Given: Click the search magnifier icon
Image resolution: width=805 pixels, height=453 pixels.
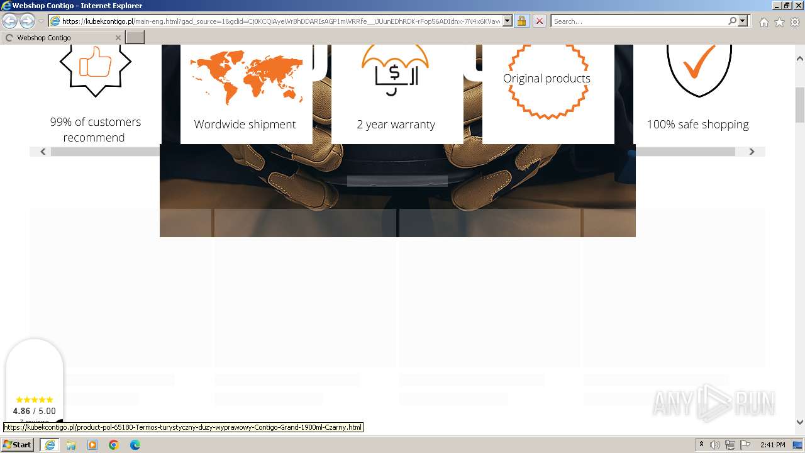Looking at the screenshot, I should pyautogui.click(x=732, y=21).
